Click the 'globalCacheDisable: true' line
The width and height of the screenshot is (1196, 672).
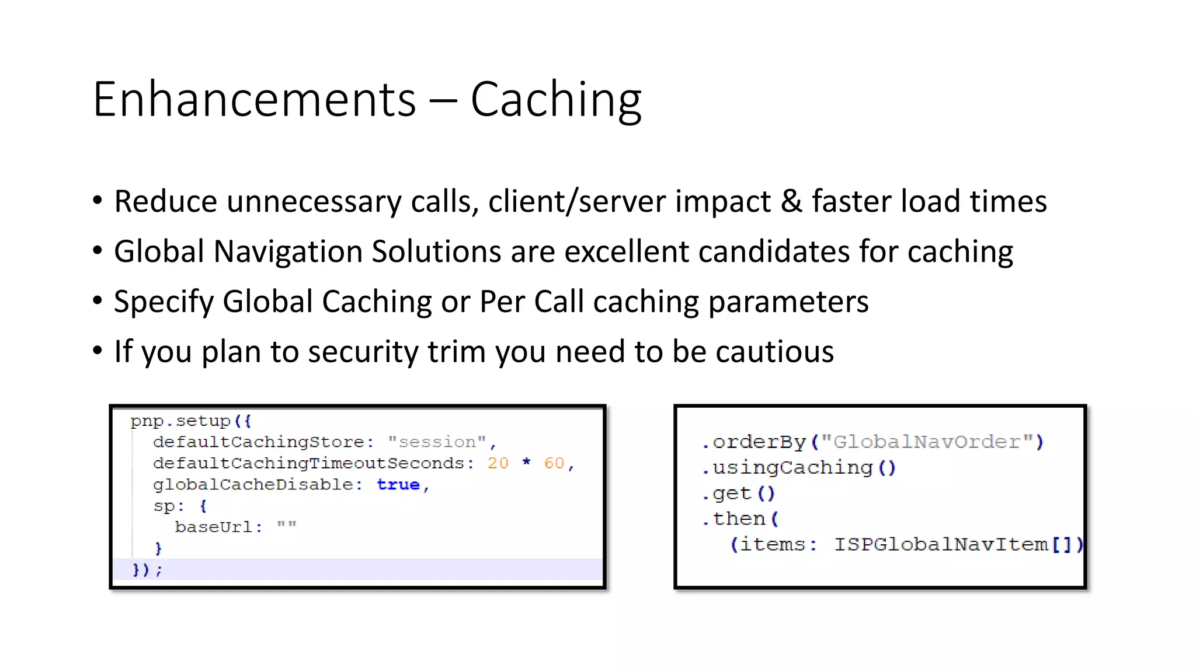tap(291, 485)
